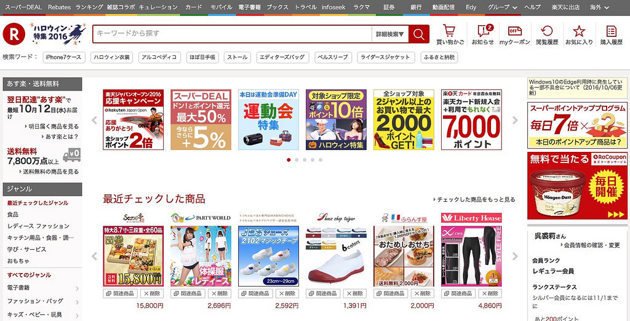The image size is (630, 321).
Task: Open the my coupon icon
Action: tap(515, 34)
